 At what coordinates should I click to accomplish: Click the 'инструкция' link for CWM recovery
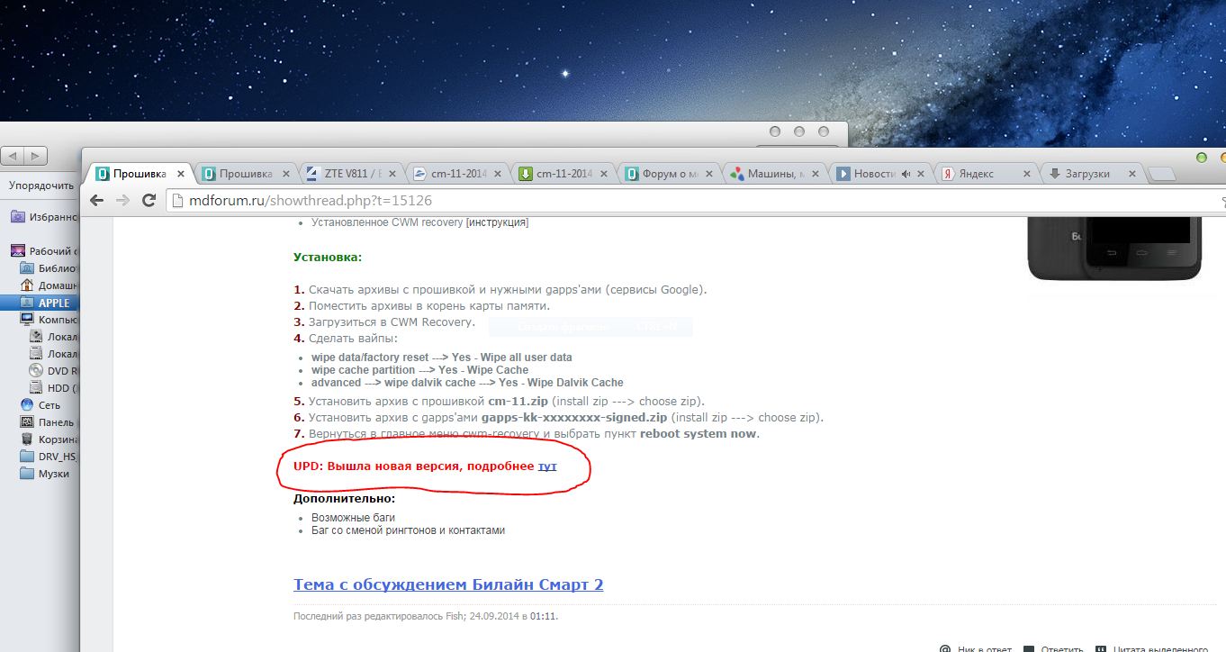coord(497,222)
